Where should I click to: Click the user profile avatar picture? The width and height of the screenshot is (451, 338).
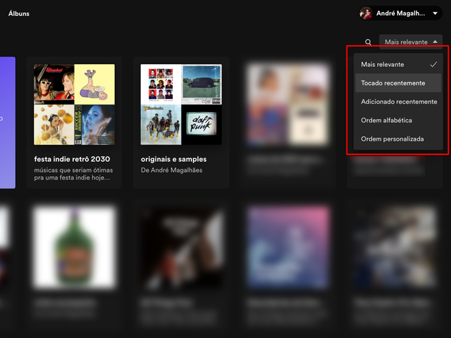coord(366,13)
